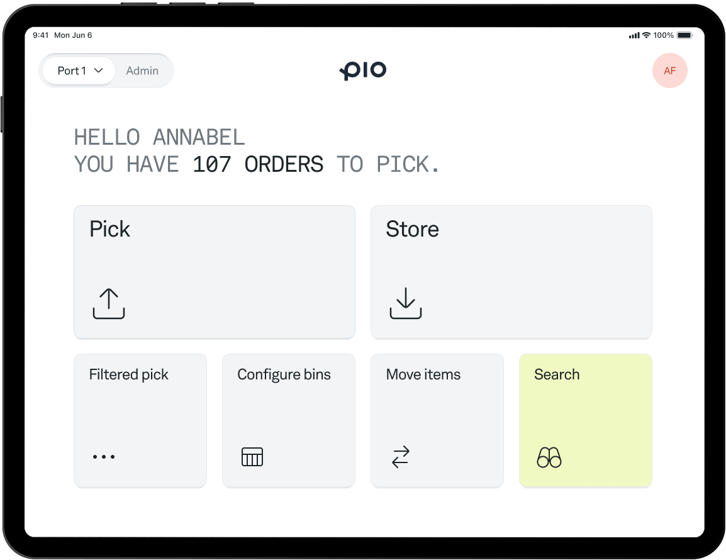Open the Search tile
Image resolution: width=726 pixels, height=560 pixels.
click(585, 420)
